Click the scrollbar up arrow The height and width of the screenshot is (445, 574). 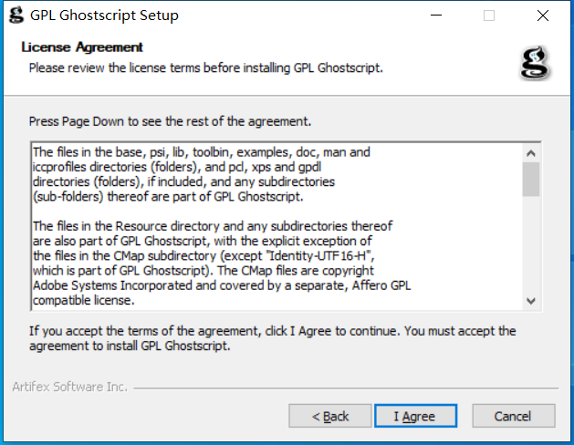(531, 153)
